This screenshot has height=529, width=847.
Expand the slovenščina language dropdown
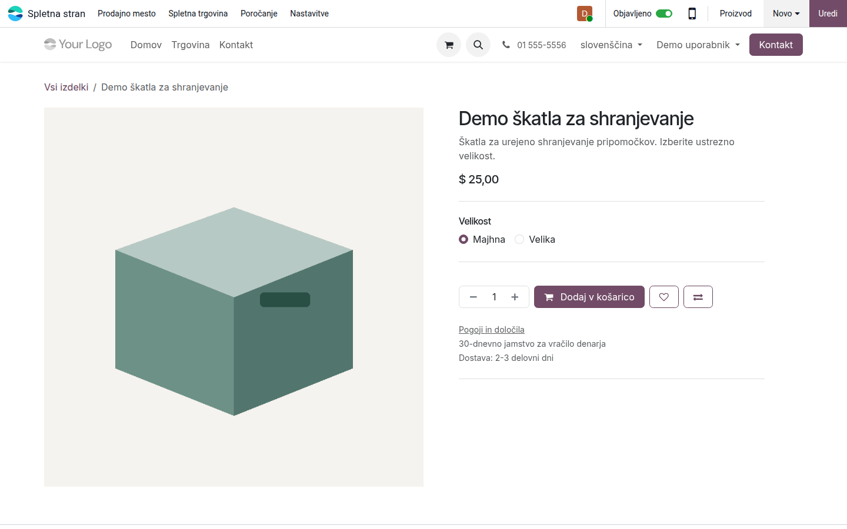(x=611, y=45)
